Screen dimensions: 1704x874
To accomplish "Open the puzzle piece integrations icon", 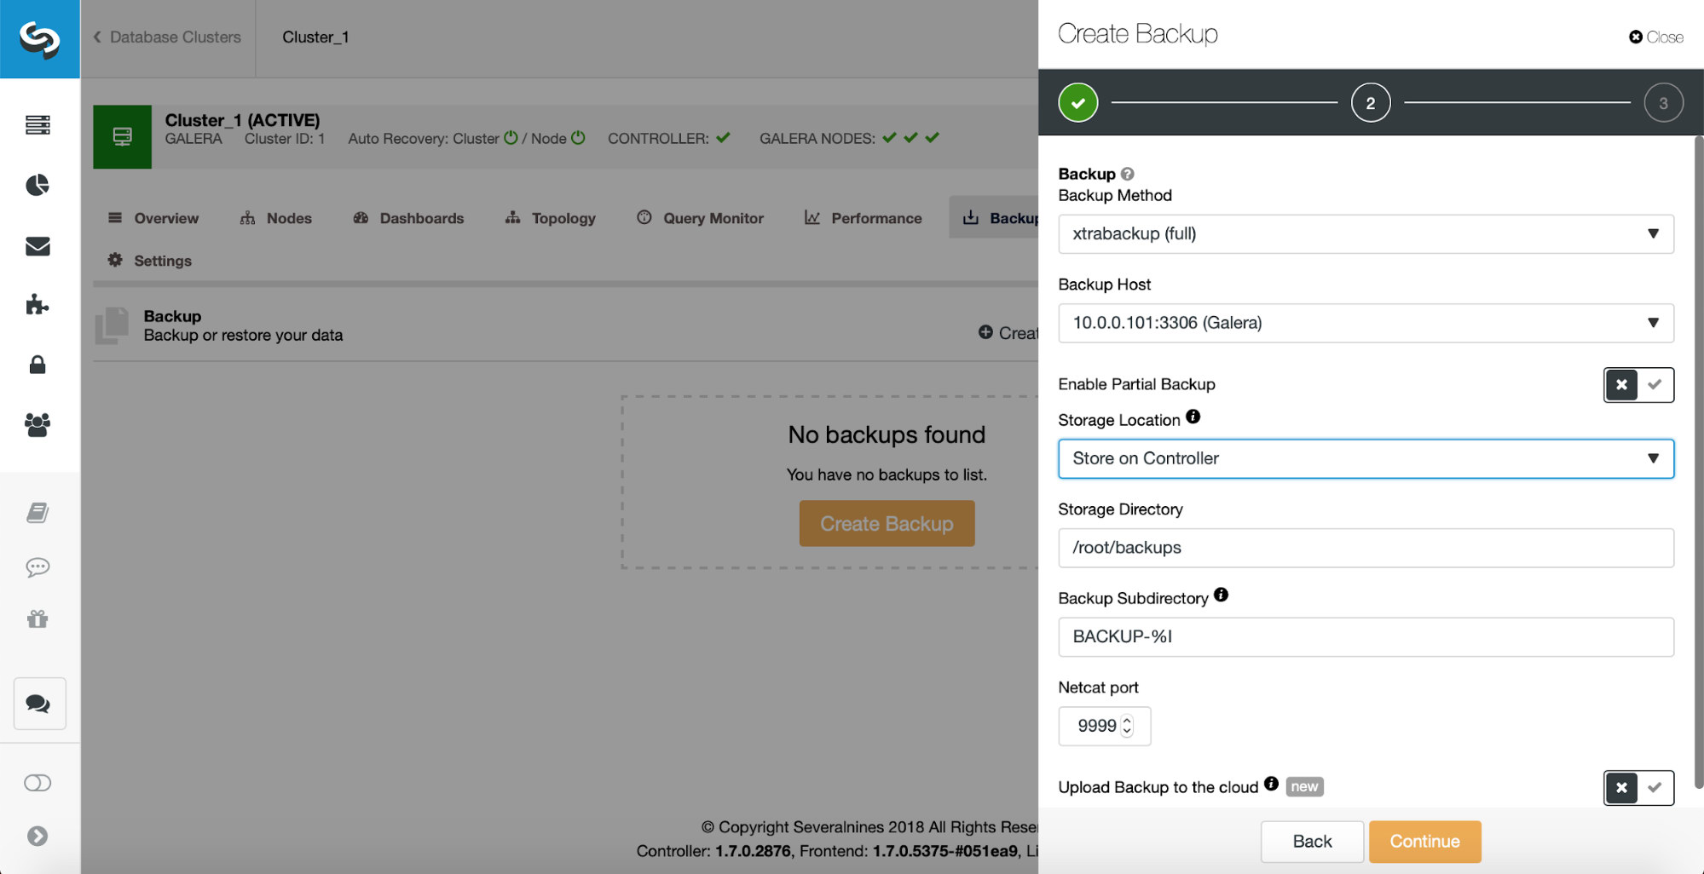I will 38,304.
